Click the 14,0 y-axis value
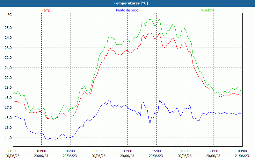 point(8,138)
